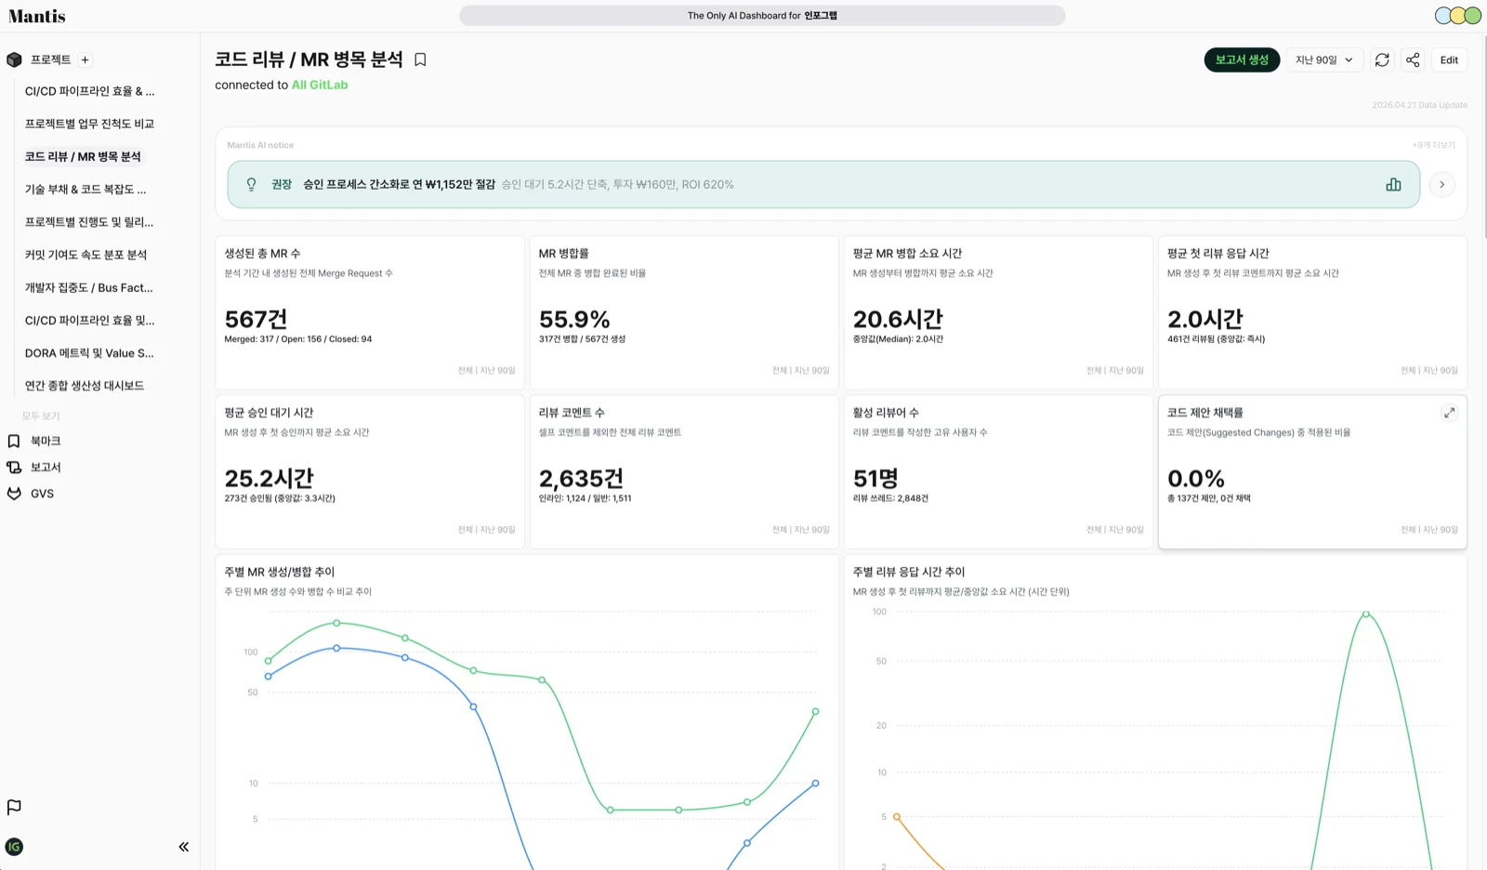Add a new project with plus icon
The height and width of the screenshot is (870, 1487).
tap(85, 59)
